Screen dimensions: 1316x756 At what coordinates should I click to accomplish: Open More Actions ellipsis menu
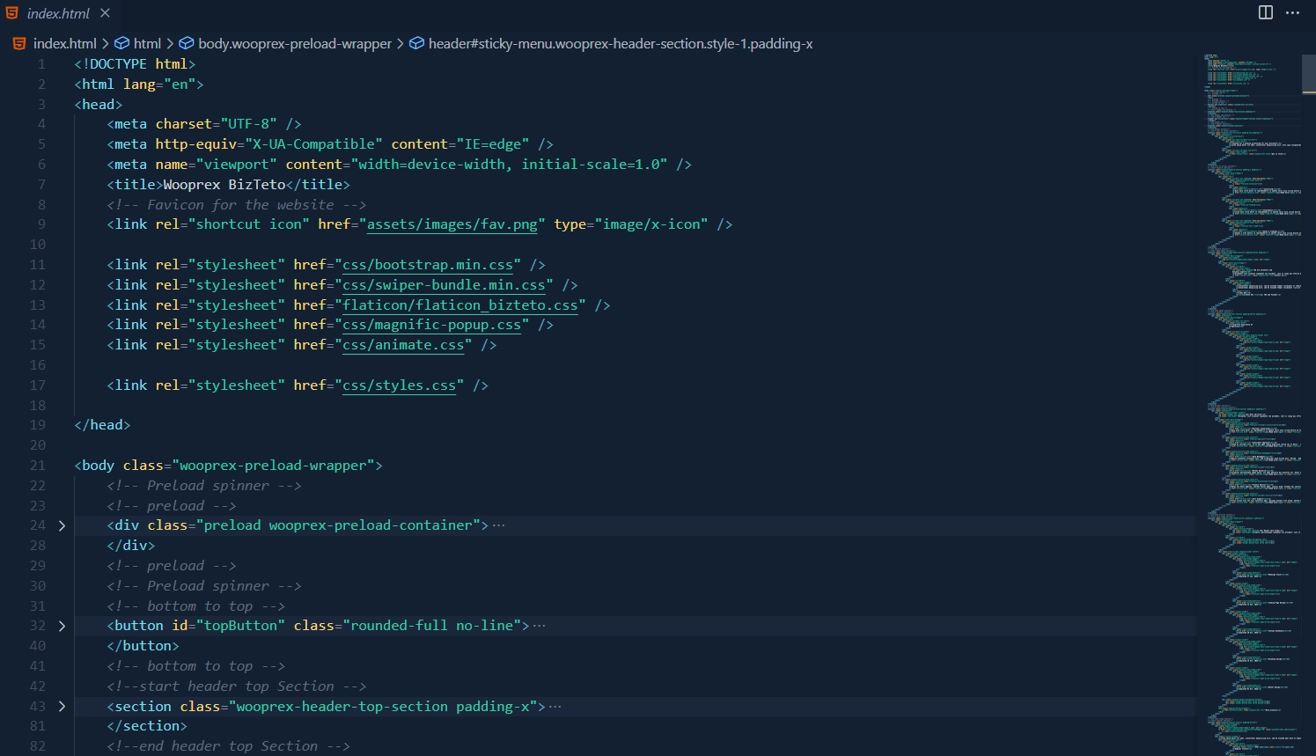point(1292,12)
